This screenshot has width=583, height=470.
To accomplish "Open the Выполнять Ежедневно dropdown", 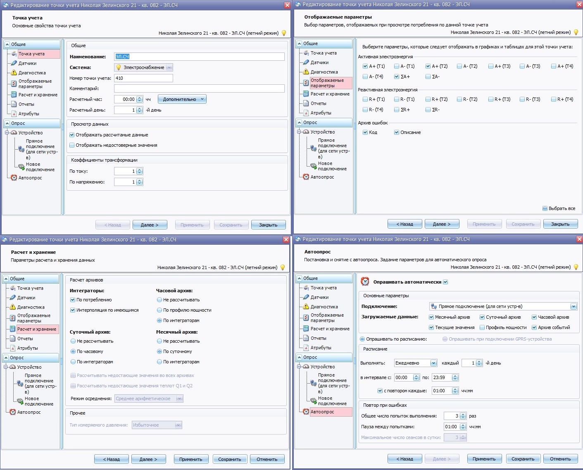I will [433, 363].
